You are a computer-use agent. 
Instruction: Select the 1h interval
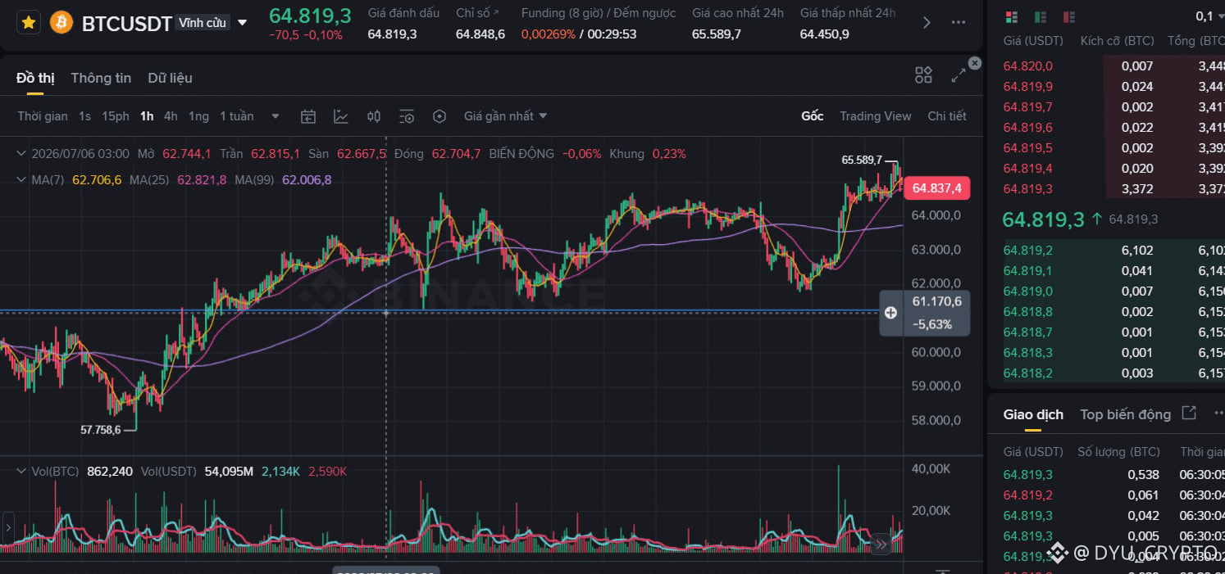[x=147, y=116]
